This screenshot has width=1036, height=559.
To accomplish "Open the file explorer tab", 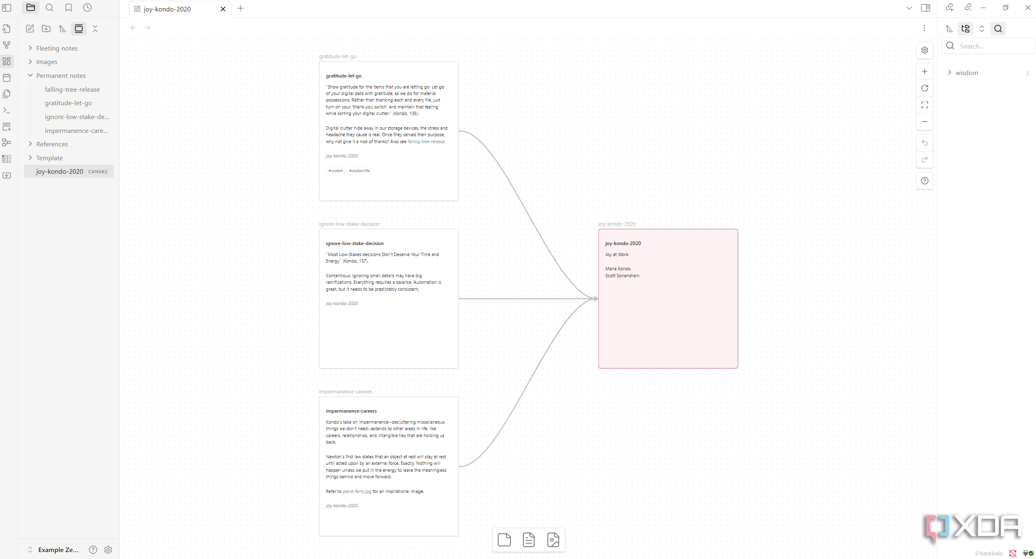I will click(x=31, y=8).
